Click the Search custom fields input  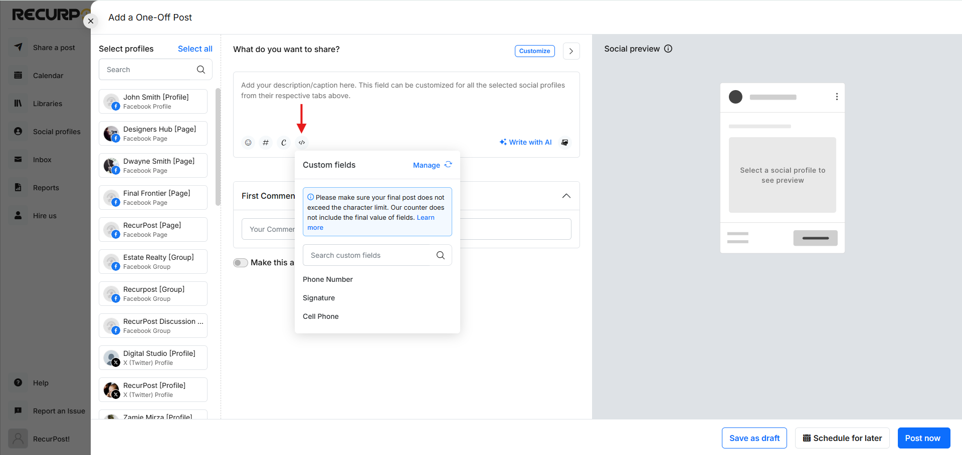click(x=377, y=255)
